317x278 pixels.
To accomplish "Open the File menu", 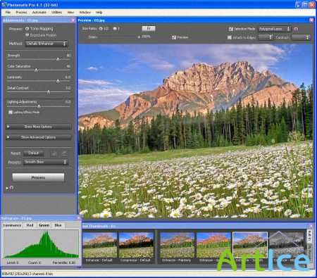I will [8, 12].
